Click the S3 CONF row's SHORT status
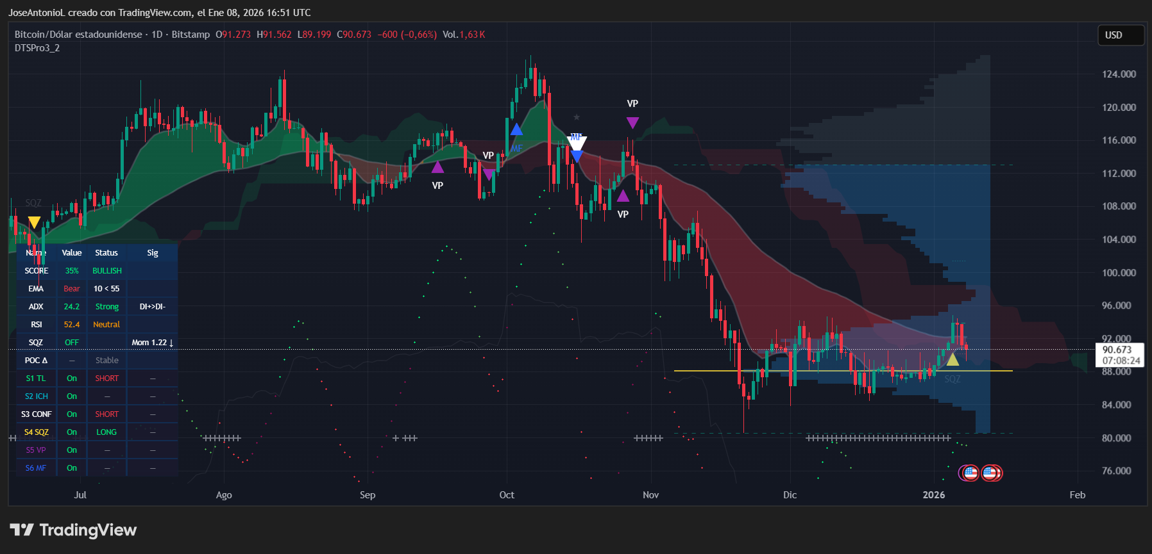The height and width of the screenshot is (554, 1152). 106,414
